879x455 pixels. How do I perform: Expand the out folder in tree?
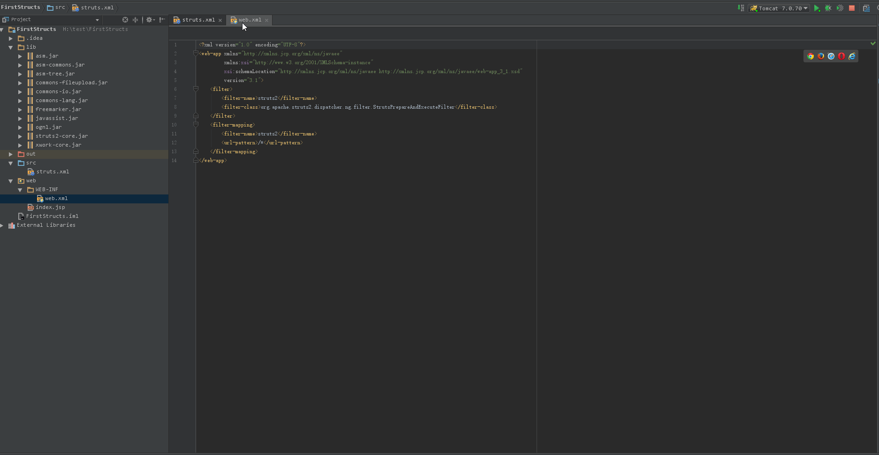tap(11, 154)
